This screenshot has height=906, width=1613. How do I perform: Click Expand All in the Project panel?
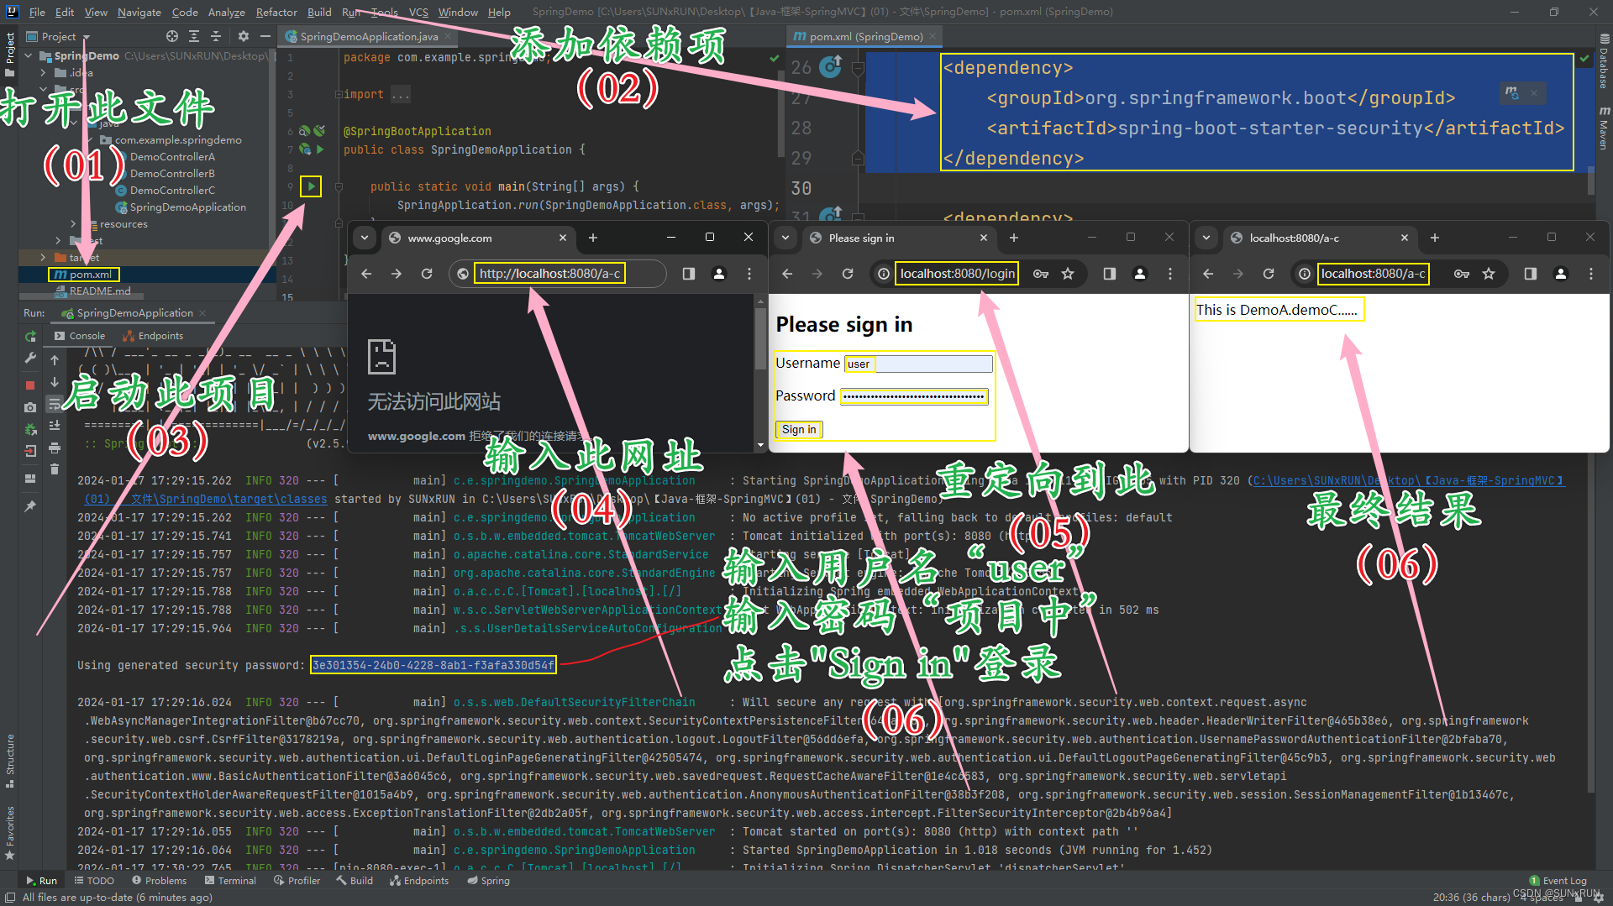pyautogui.click(x=194, y=36)
